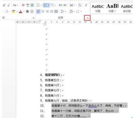Viewport: 133px width, 118px height.
Task: Toggle show paragraph marks icon
Action: pos(86,5)
